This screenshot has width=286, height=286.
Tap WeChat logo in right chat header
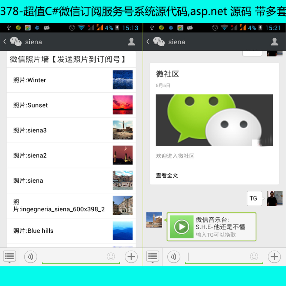pos(159,41)
